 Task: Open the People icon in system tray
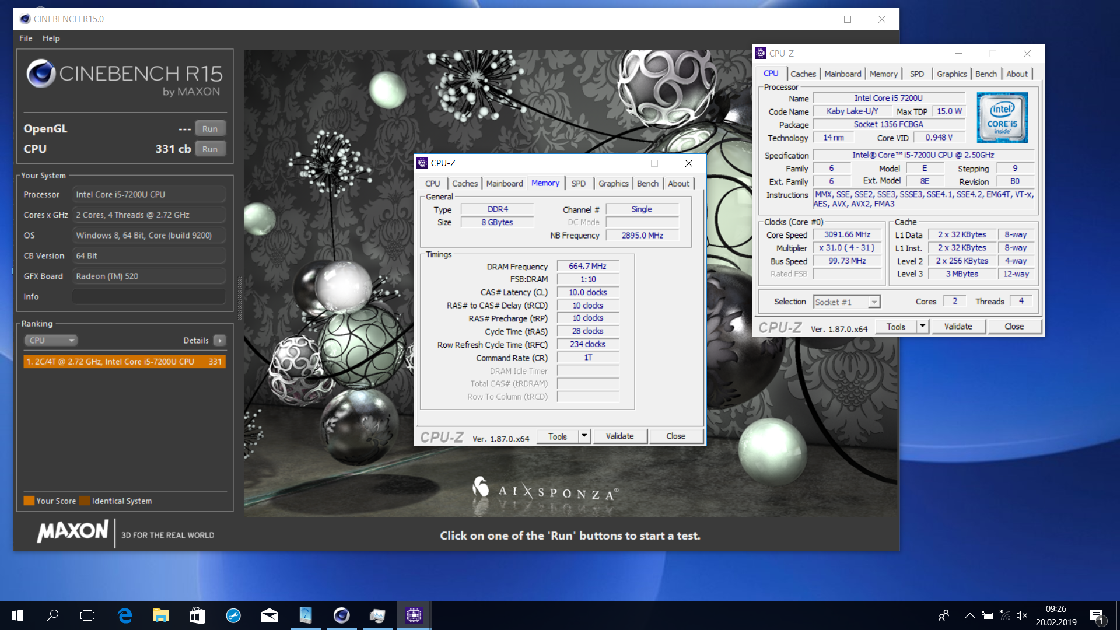[x=943, y=615]
